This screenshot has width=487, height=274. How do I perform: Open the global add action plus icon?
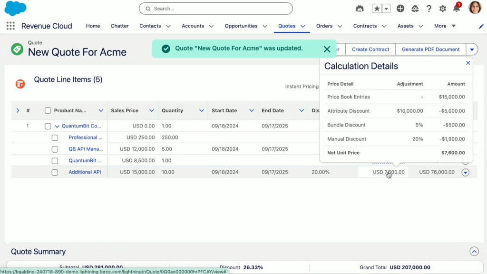(400, 8)
